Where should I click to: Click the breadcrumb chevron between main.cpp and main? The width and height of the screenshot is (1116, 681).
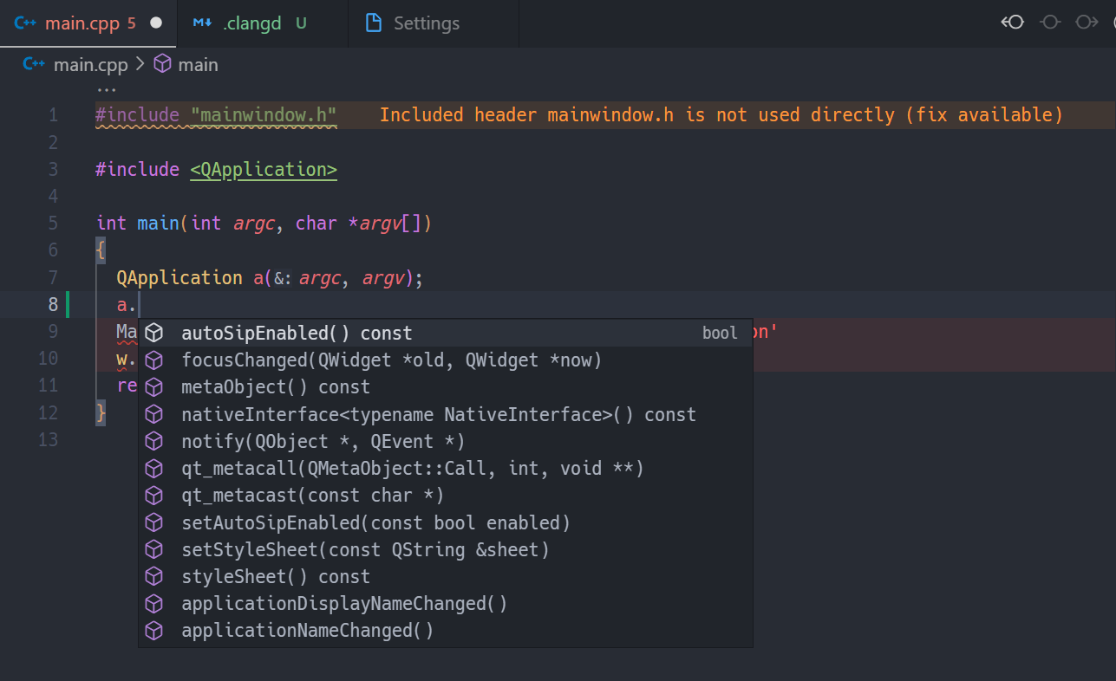coord(139,63)
